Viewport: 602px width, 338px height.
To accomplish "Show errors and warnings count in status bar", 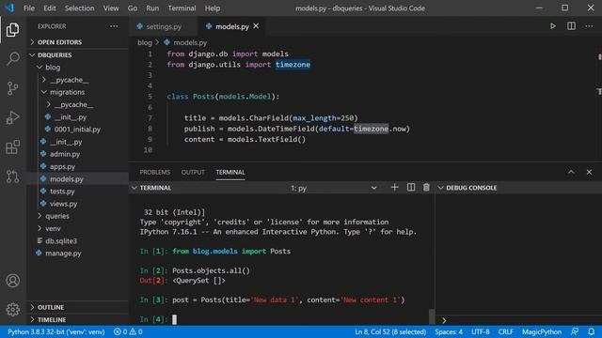I will tap(128, 331).
